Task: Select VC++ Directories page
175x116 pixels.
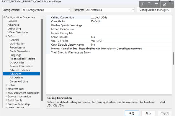Action: click(18, 32)
